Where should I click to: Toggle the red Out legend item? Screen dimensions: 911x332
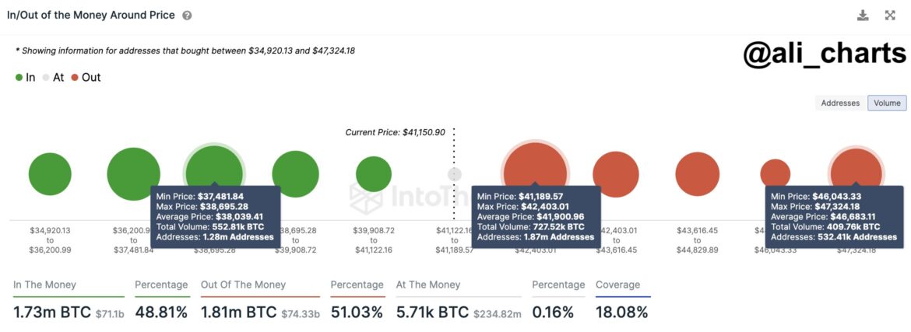point(86,77)
